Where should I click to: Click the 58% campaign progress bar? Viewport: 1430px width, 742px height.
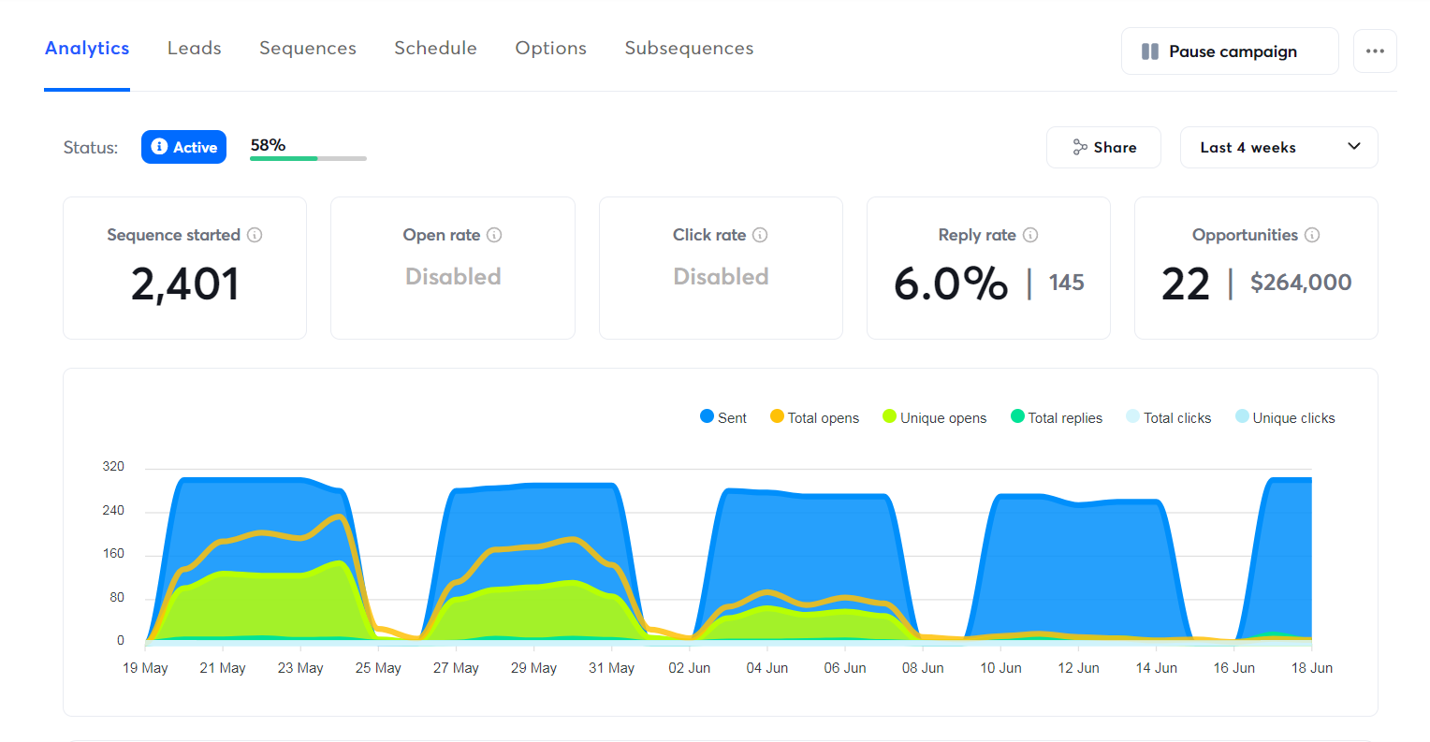(x=308, y=159)
